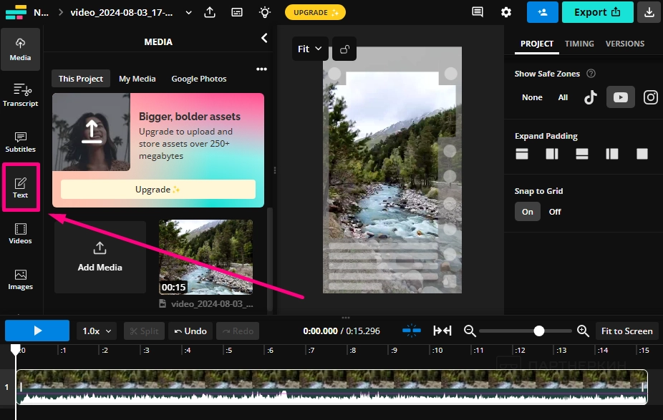The height and width of the screenshot is (420, 663).
Task: Select the river video thumbnail
Action: pyautogui.click(x=205, y=257)
